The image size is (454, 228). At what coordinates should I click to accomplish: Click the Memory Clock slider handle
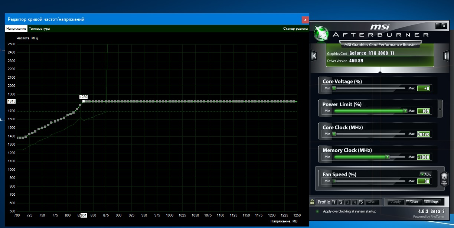click(x=387, y=157)
